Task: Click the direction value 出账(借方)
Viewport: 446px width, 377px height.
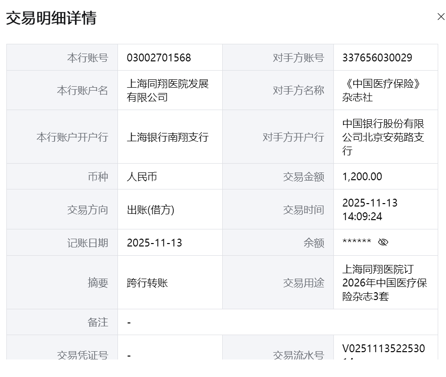Action: click(x=151, y=210)
